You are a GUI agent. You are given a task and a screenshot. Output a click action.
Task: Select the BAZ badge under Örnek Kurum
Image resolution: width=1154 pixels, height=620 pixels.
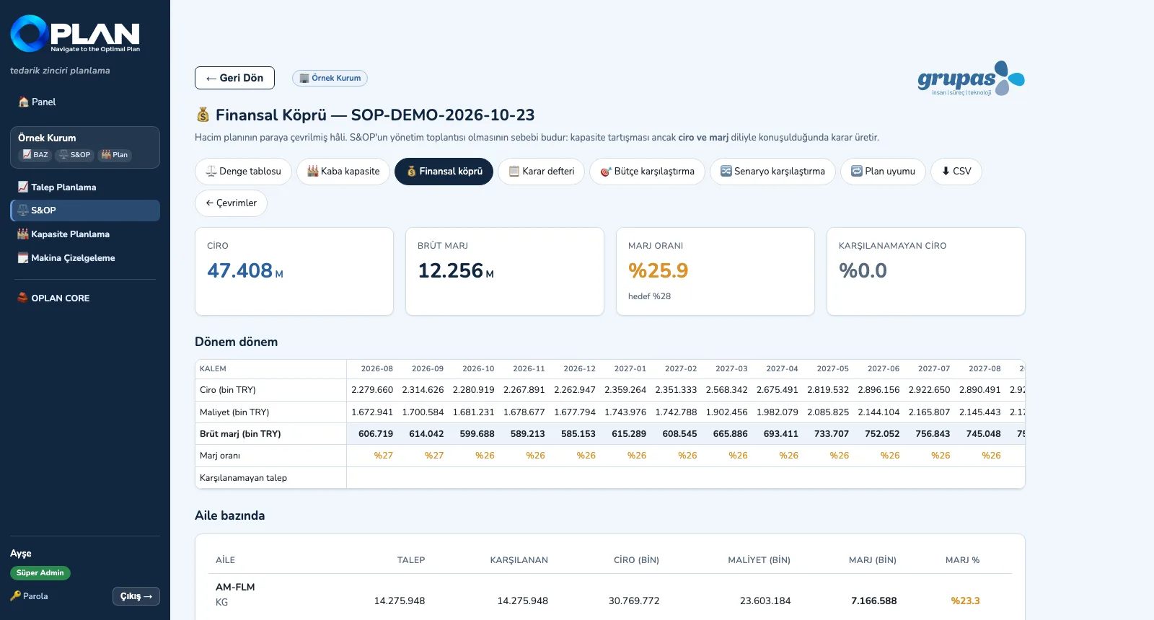[35, 154]
